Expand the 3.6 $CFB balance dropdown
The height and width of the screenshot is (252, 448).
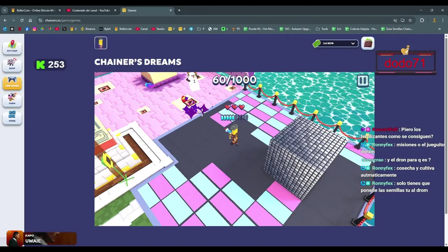click(x=353, y=43)
